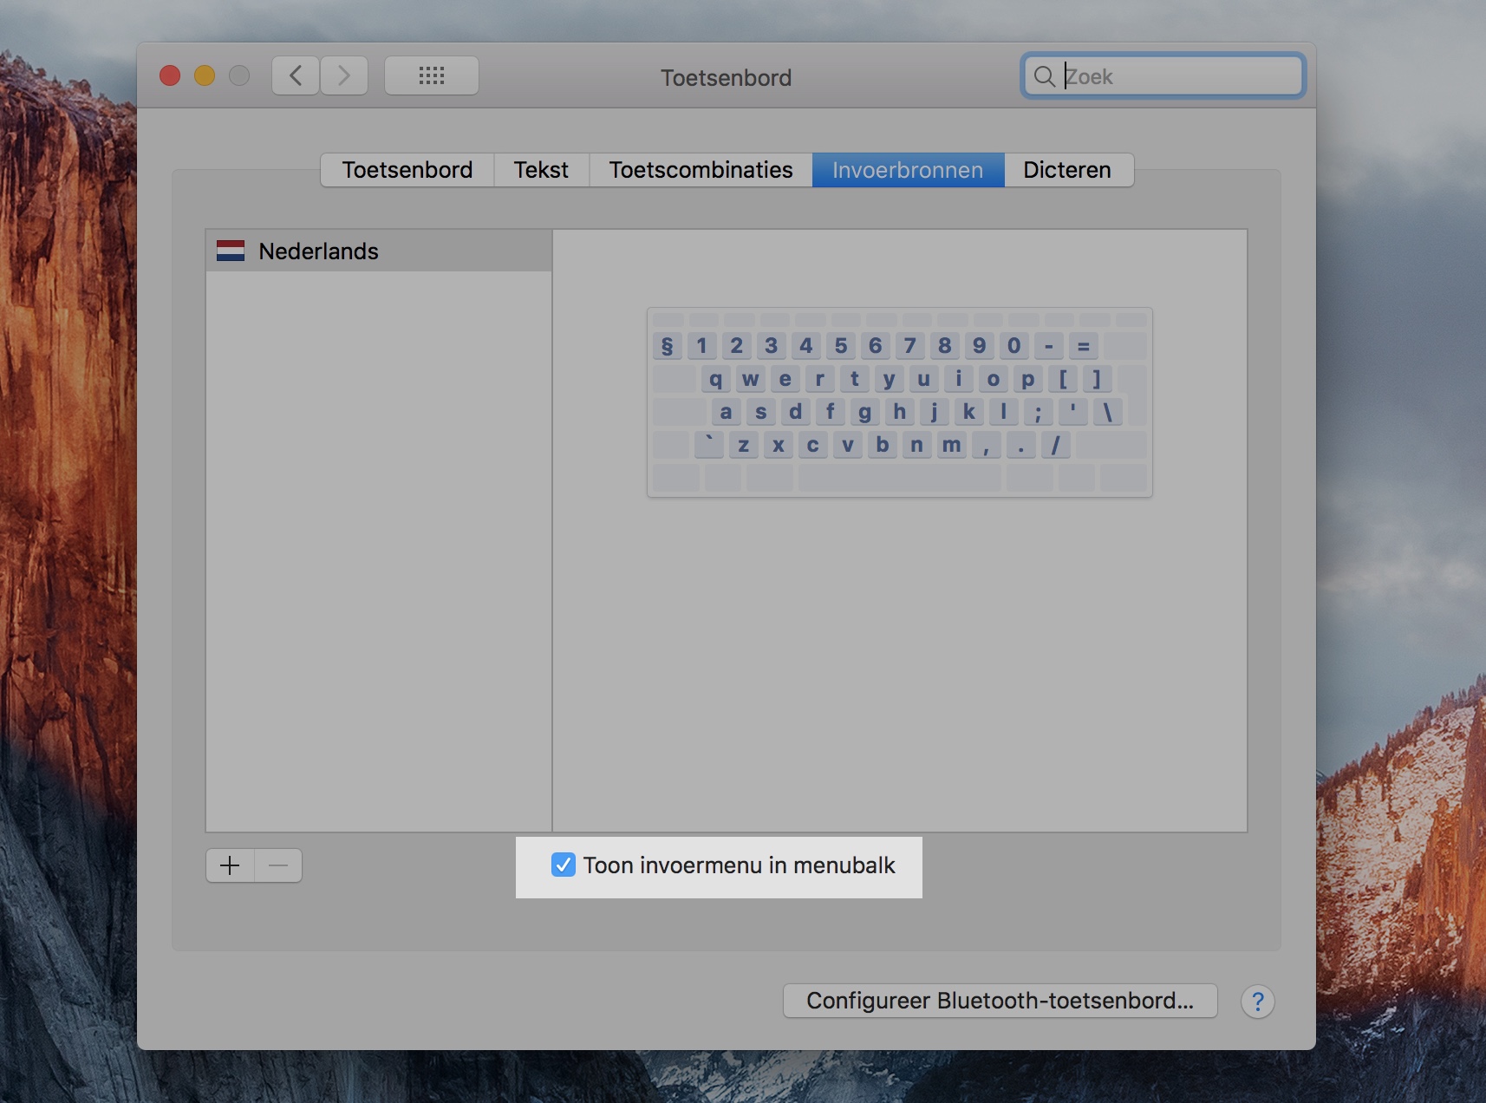Open help with the question mark button
Viewport: 1486px width, 1103px height.
tap(1257, 1002)
